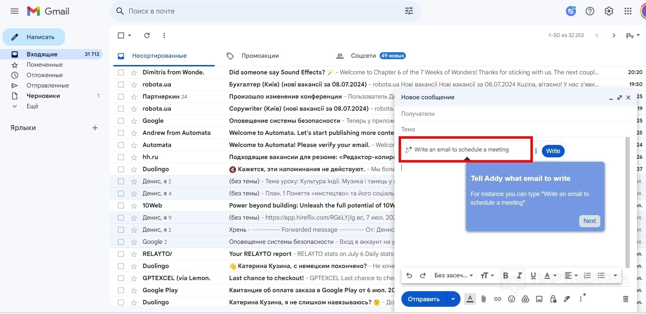
Task: Click the insert photo icon
Action: pyautogui.click(x=539, y=299)
